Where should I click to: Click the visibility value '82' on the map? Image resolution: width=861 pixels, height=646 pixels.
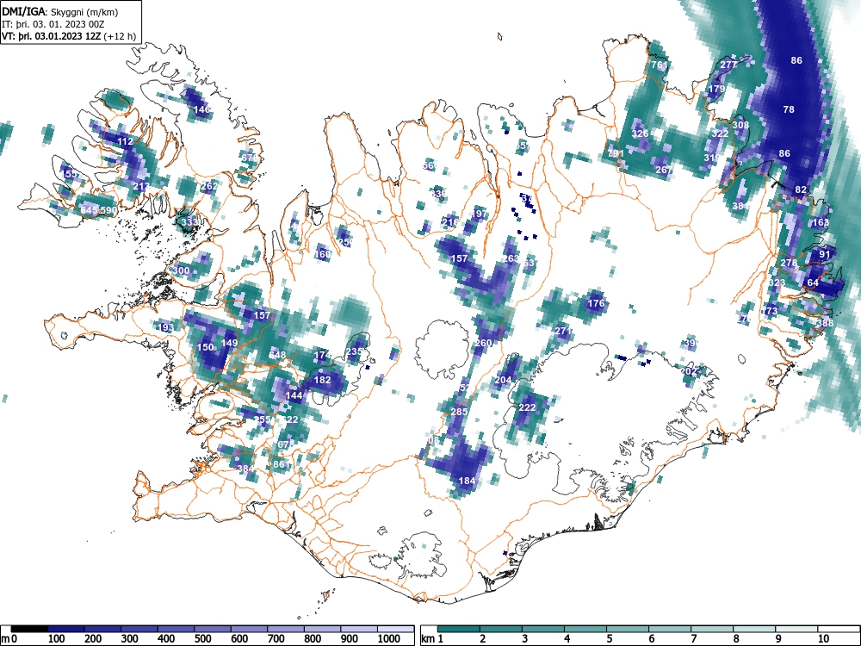(x=801, y=189)
